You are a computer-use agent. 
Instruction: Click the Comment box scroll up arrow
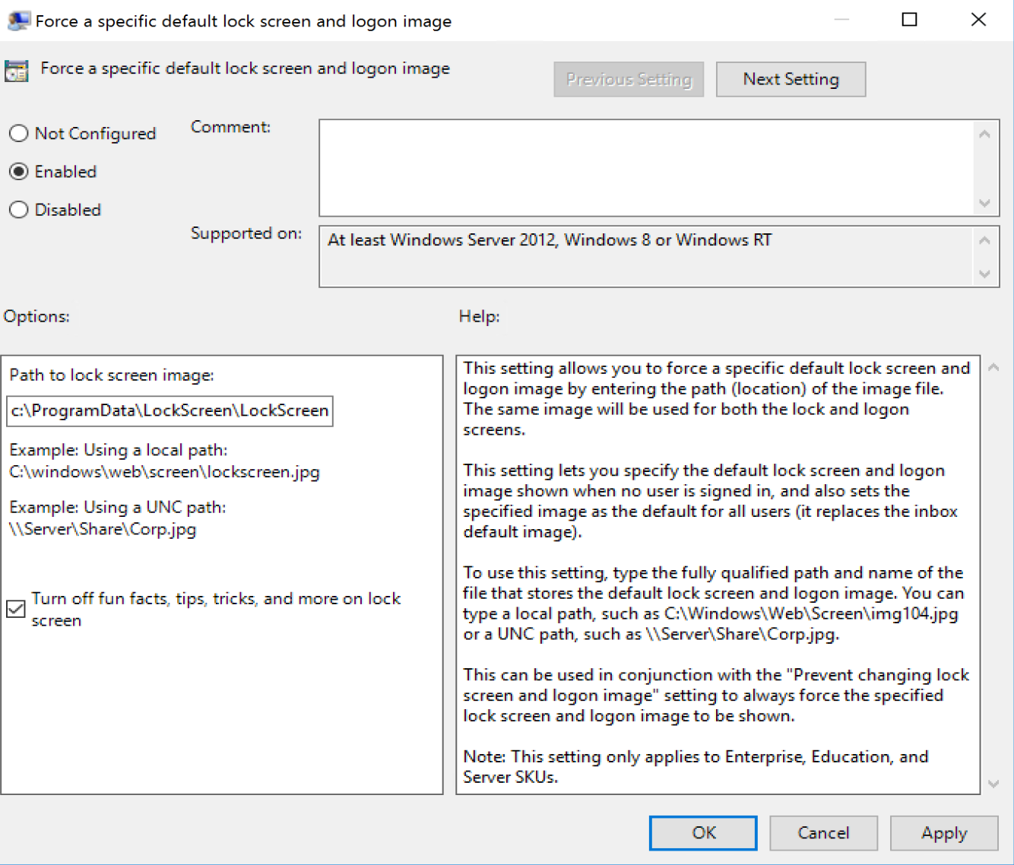point(984,135)
